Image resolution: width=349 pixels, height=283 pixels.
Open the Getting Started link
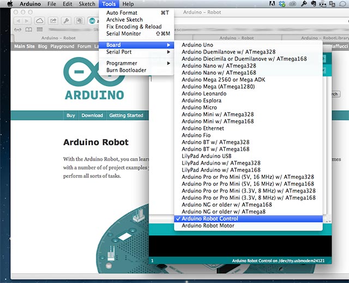[126, 116]
